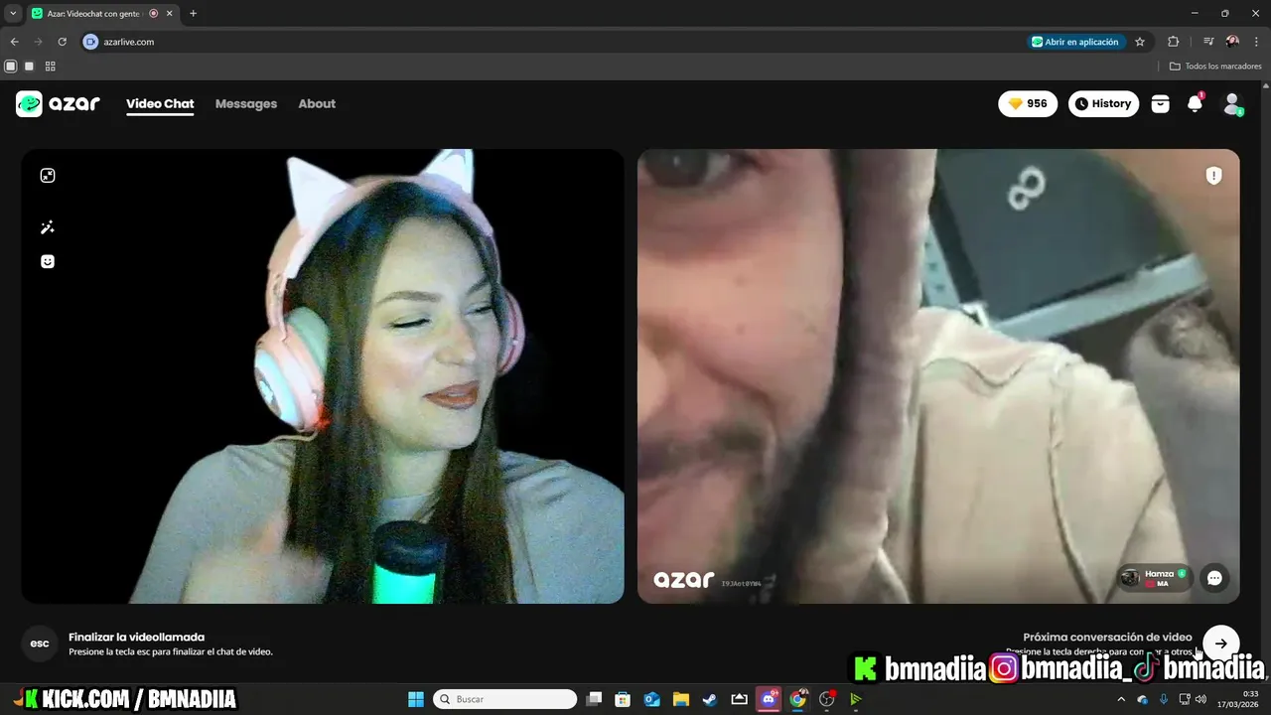Open the tab search dropdown in Chrome
The height and width of the screenshot is (715, 1271).
(x=13, y=13)
